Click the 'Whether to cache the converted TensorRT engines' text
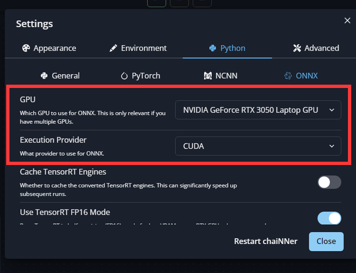The width and height of the screenshot is (356, 273). (x=128, y=190)
